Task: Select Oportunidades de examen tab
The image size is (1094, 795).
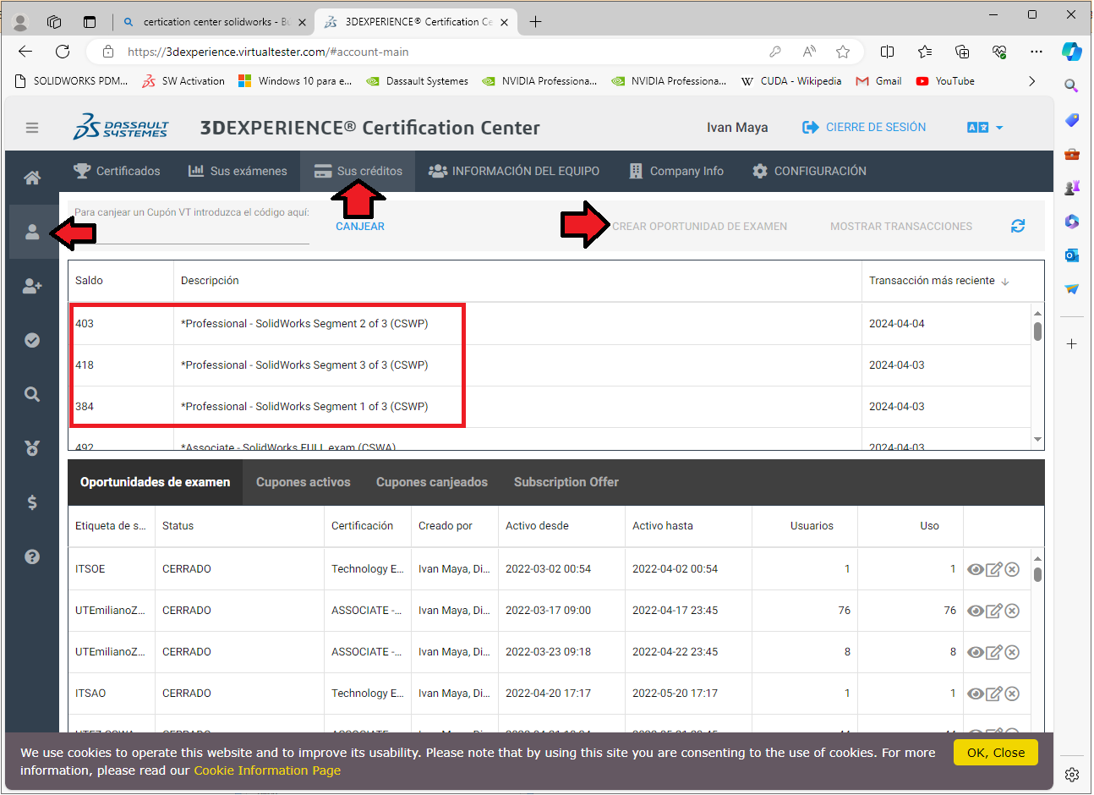Action: tap(156, 482)
